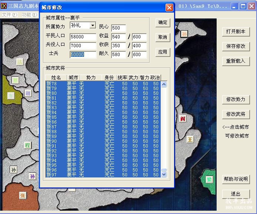Exit the editor with 退出
The image size is (257, 214).
click(x=236, y=194)
